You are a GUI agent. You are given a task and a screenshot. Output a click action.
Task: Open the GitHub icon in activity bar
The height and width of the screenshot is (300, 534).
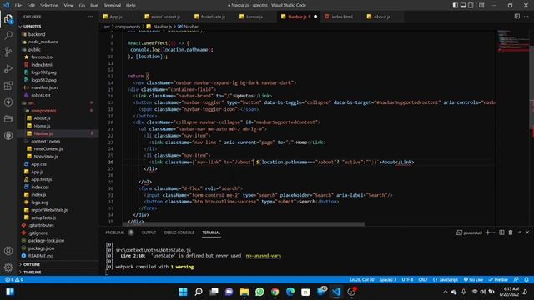[8, 136]
